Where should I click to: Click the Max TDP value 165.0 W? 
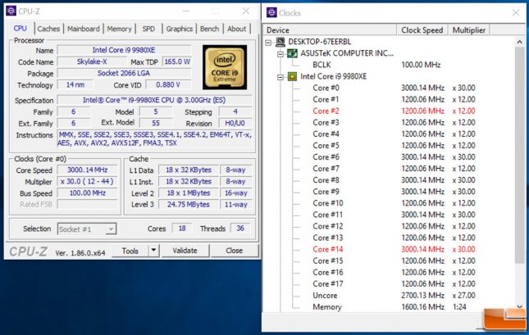coord(177,61)
